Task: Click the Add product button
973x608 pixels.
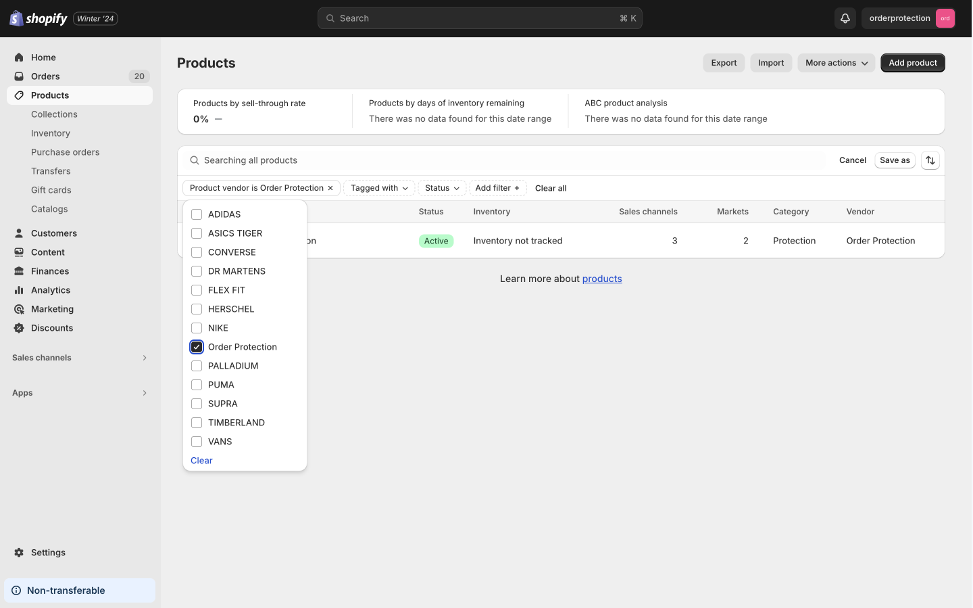Action: [x=913, y=63]
